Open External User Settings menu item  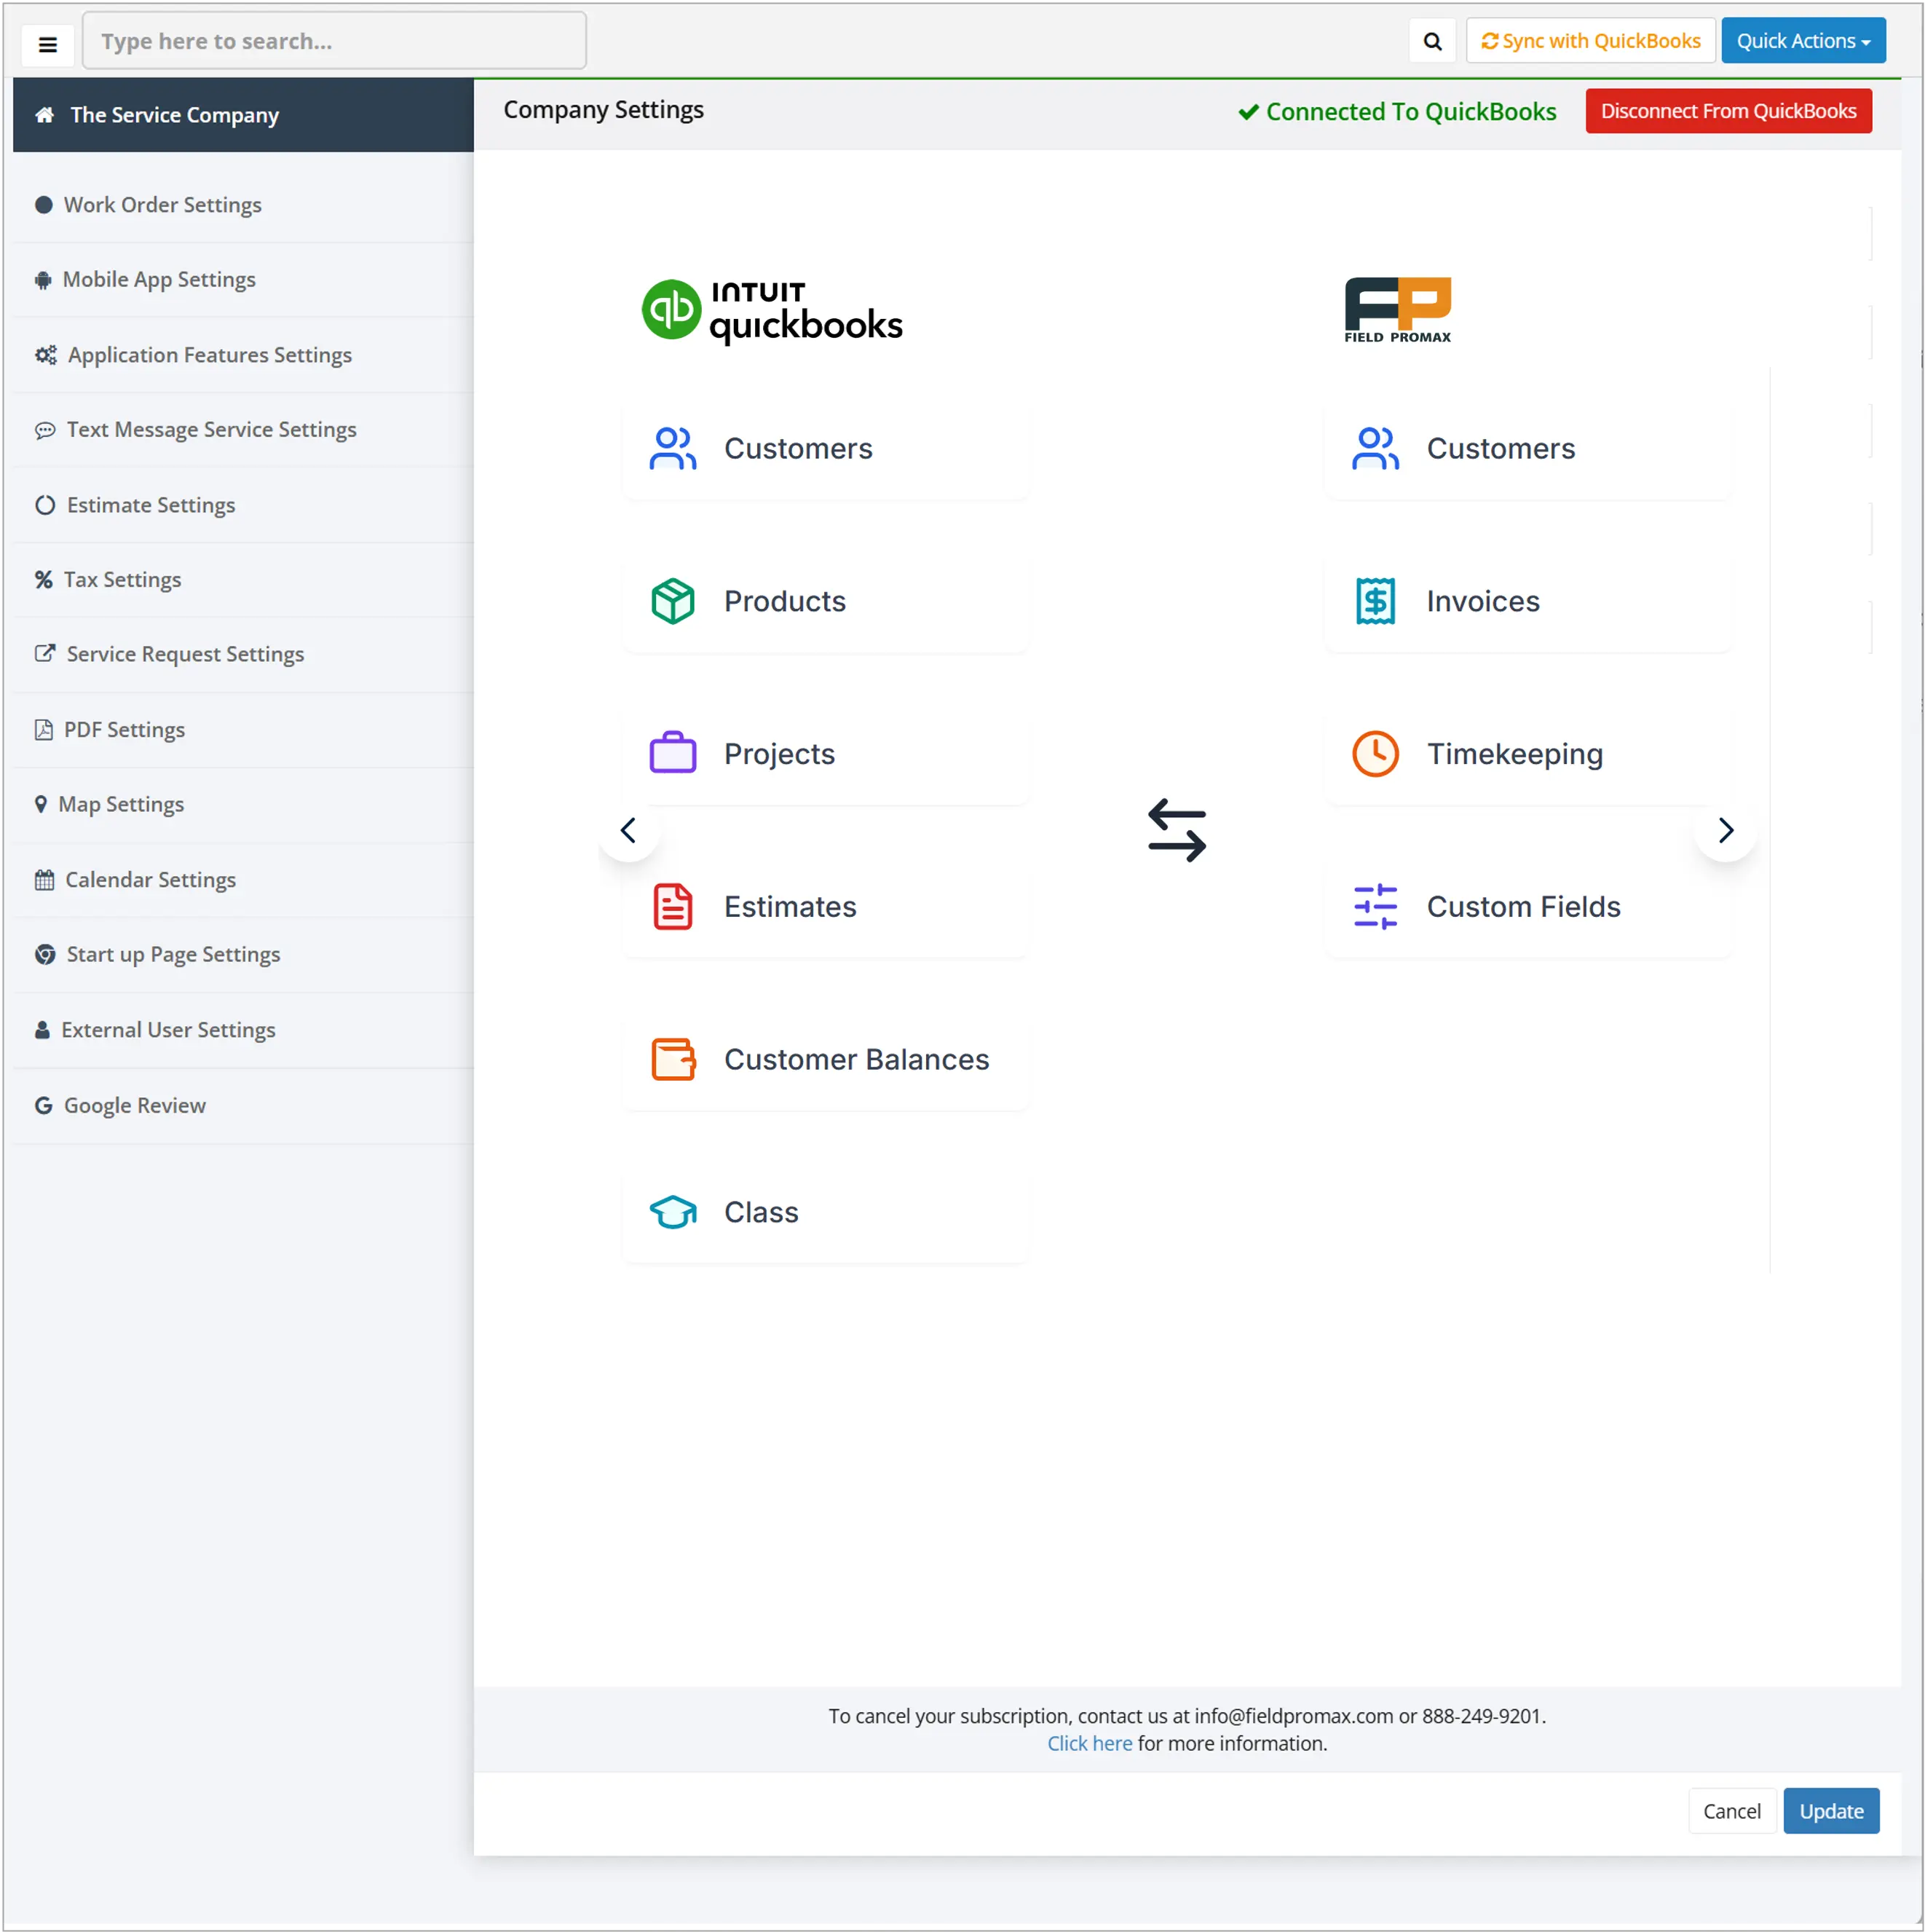(243, 1030)
